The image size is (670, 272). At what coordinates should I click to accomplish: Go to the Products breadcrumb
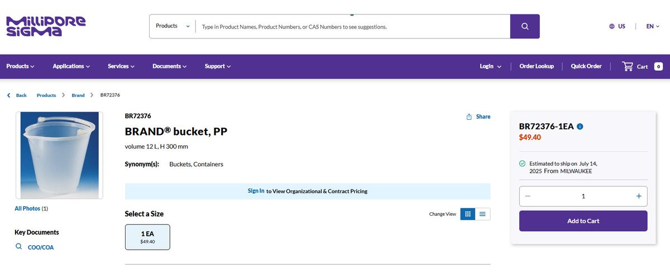point(46,95)
